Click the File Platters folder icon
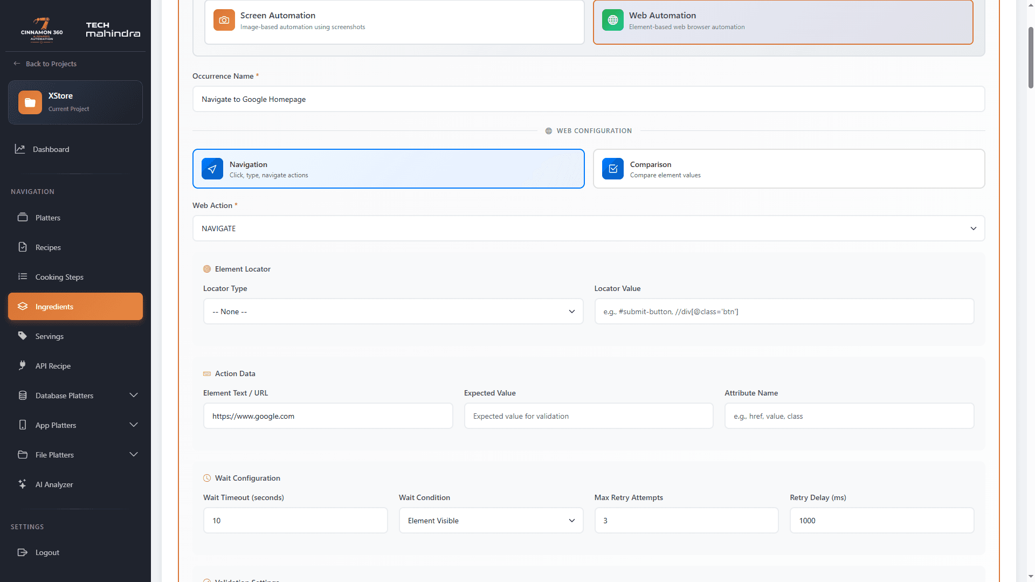1035x582 pixels. (x=23, y=454)
